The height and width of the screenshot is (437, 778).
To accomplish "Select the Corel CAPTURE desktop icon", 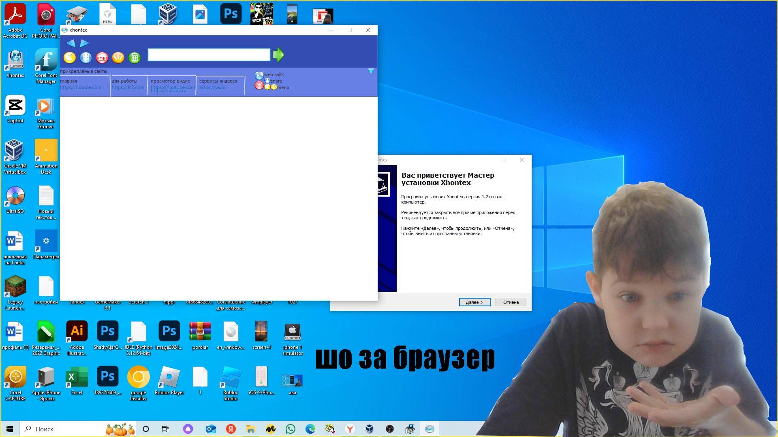I will [x=15, y=384].
